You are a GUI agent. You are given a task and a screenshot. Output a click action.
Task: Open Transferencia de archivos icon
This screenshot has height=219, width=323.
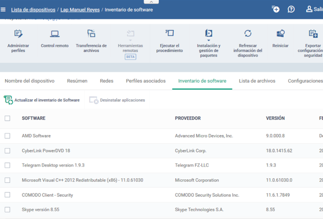[x=91, y=34]
